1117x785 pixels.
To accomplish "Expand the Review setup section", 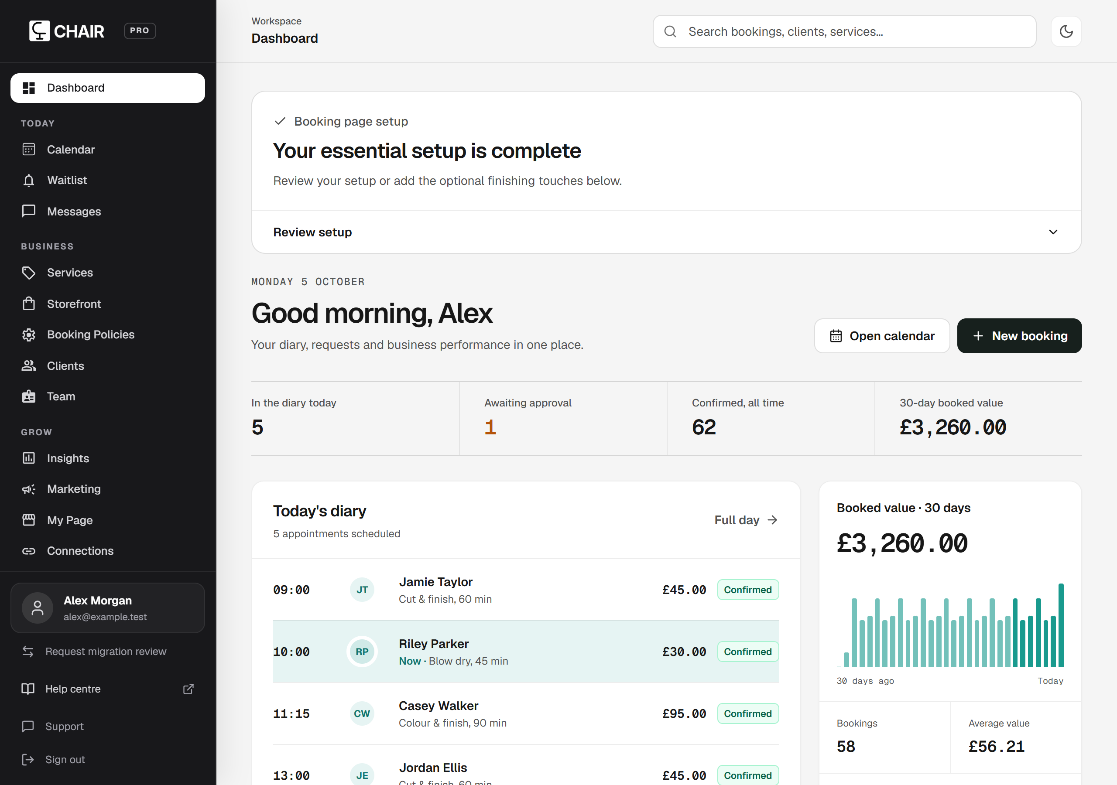I will (x=666, y=232).
